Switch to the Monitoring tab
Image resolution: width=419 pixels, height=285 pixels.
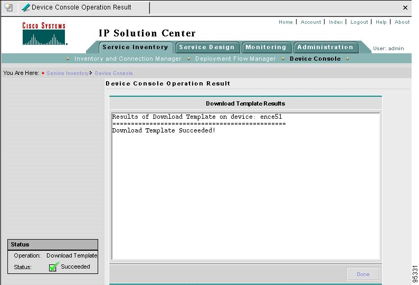(x=266, y=47)
